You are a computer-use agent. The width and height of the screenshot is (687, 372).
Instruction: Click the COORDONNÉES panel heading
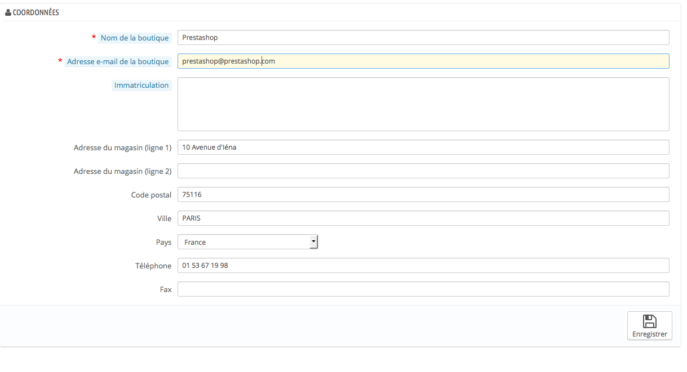36,12
